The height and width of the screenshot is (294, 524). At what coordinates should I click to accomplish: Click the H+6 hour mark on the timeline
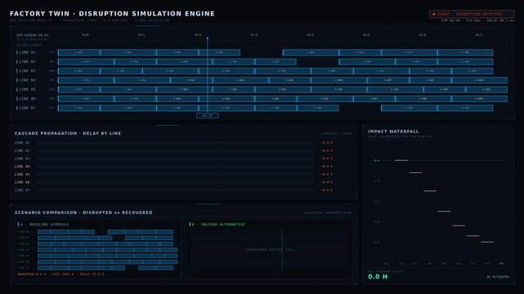point(423,34)
